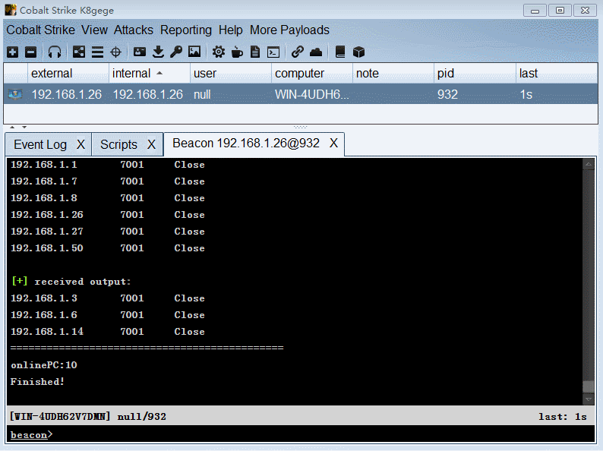The width and height of the screenshot is (603, 451).
Task: Click the book help icon
Action: point(340,52)
